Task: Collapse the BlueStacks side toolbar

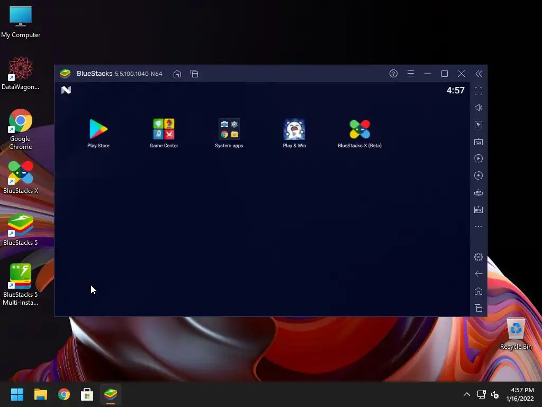Action: pyautogui.click(x=478, y=73)
